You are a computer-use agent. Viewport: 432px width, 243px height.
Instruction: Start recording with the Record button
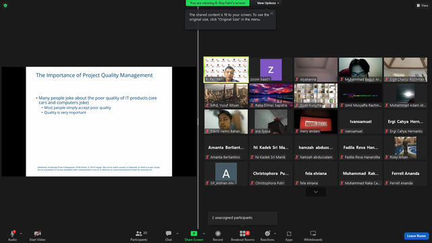coord(217,236)
